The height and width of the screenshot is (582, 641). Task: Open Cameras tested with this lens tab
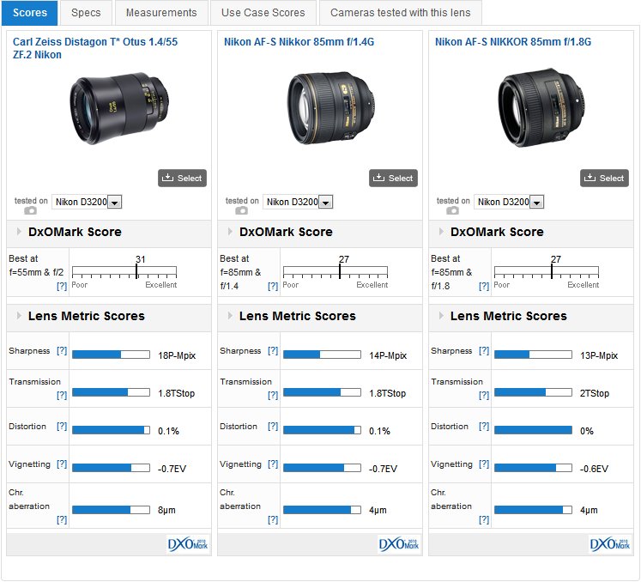click(400, 13)
